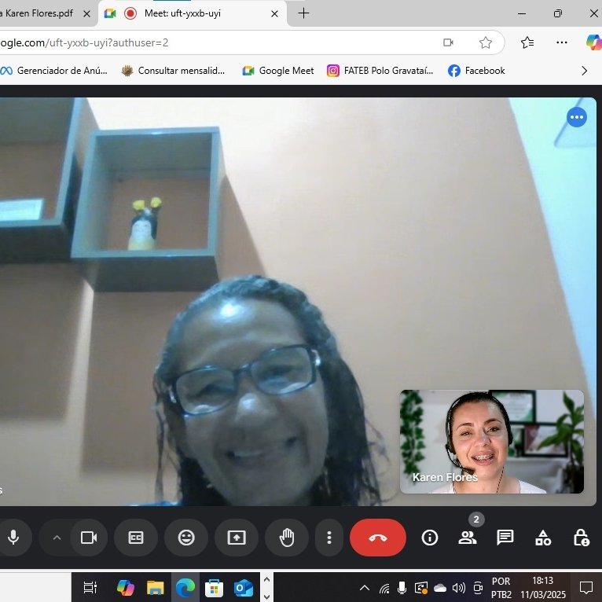Click Meet Now camera tray icon
Image resolution: width=602 pixels, height=602 pixels.
pos(478,587)
